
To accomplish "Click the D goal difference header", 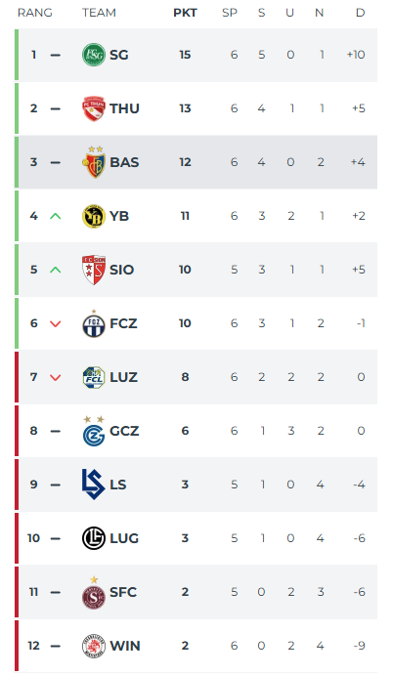I will 360,13.
